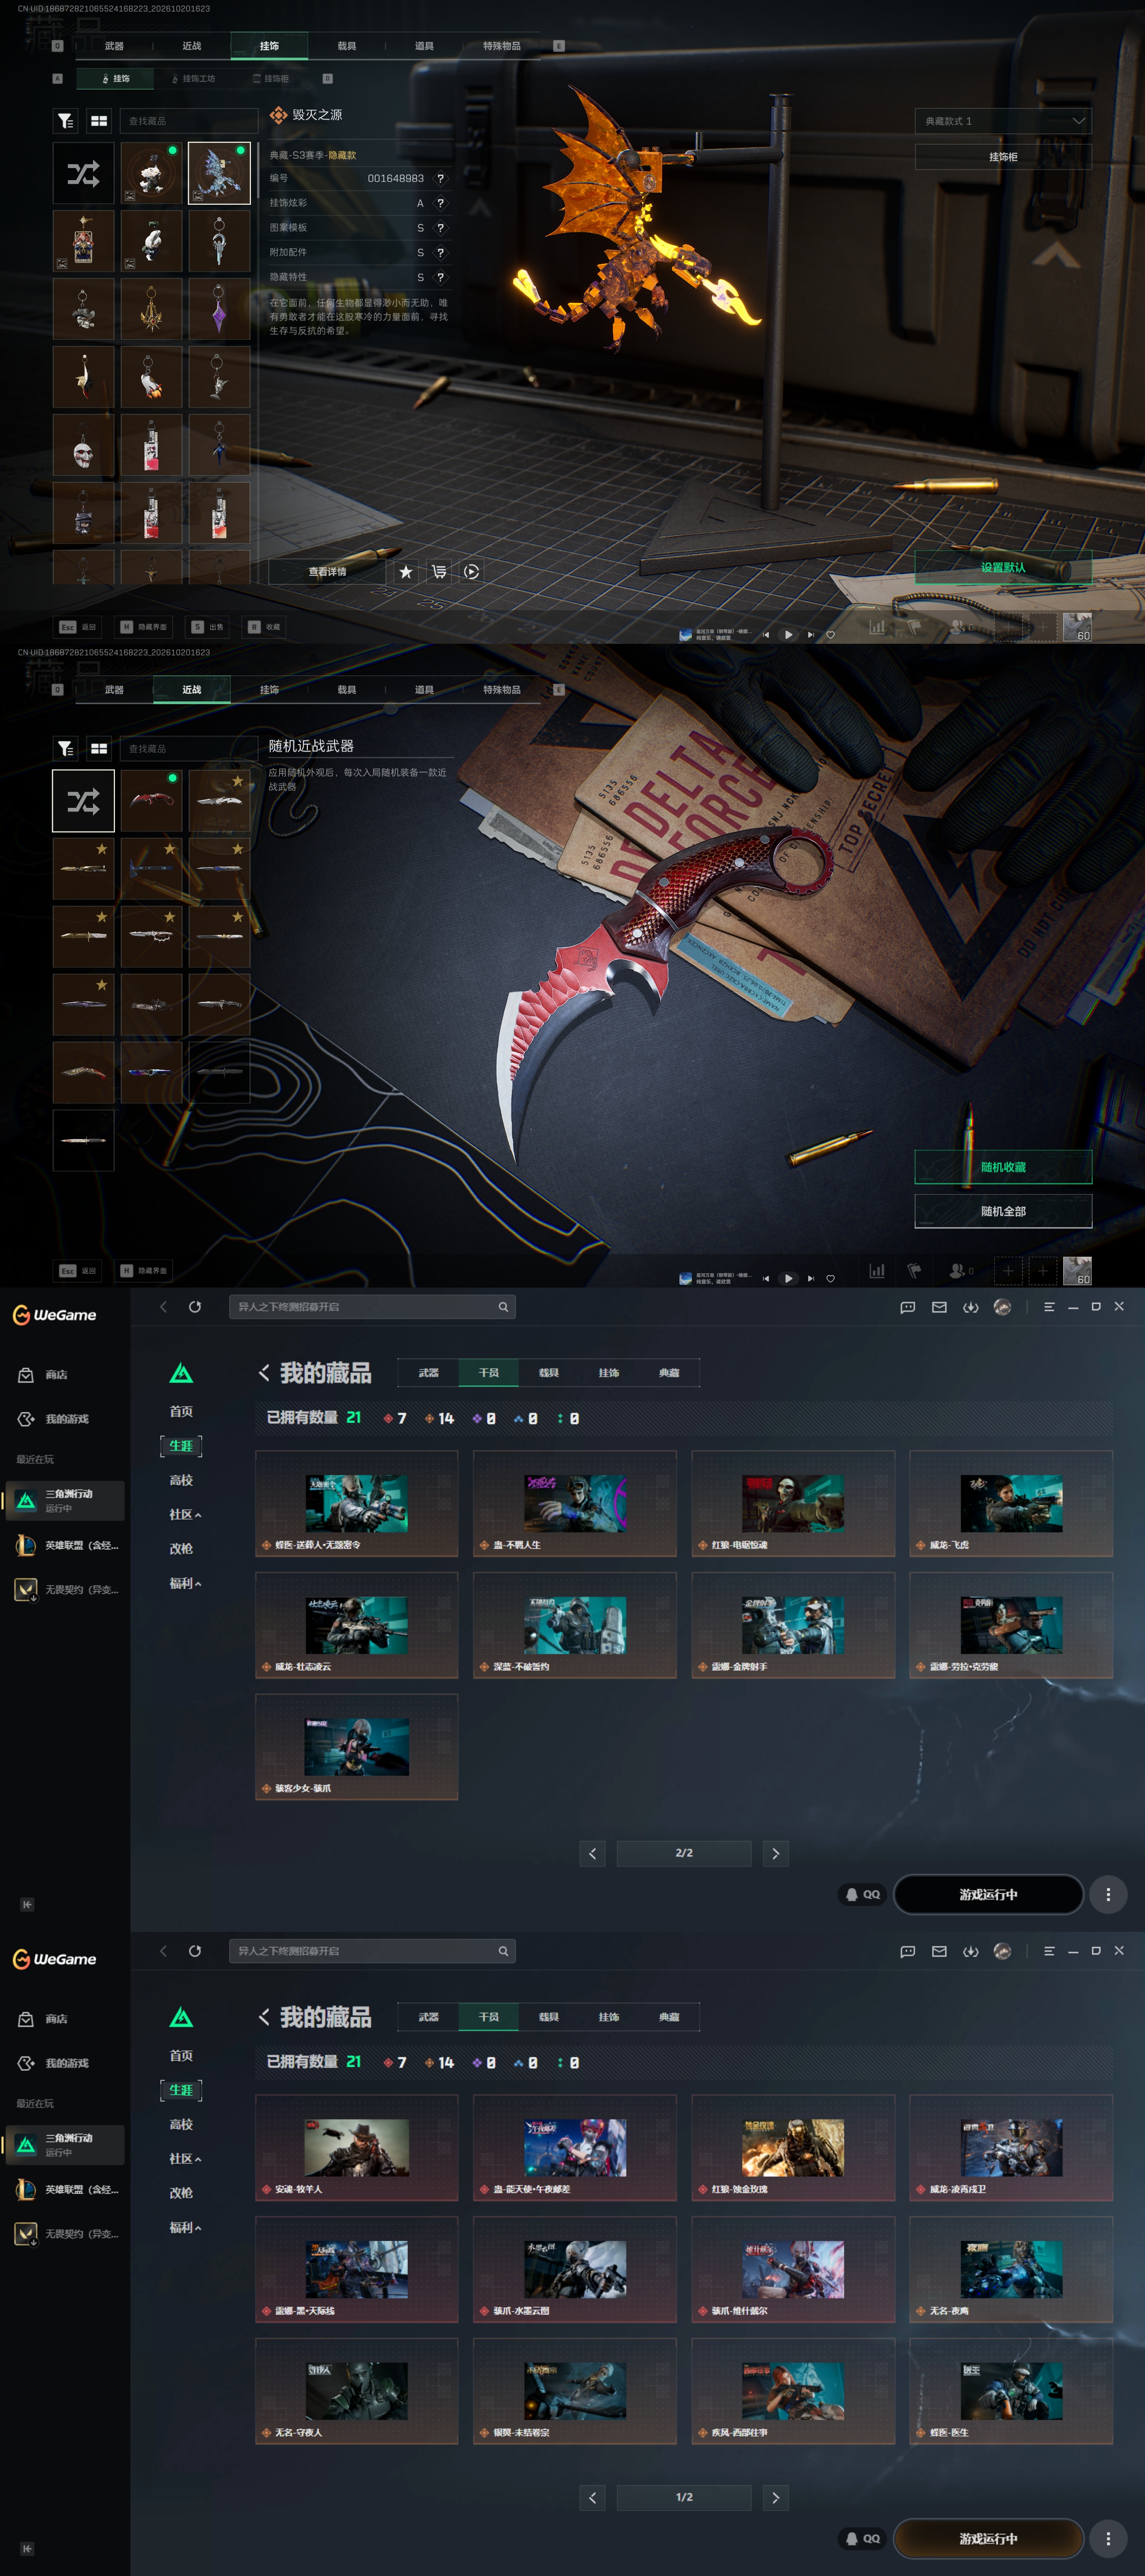The width and height of the screenshot is (1145, 2576).
Task: Click the shopping cart icon beside 查看详情
Action: 438,572
